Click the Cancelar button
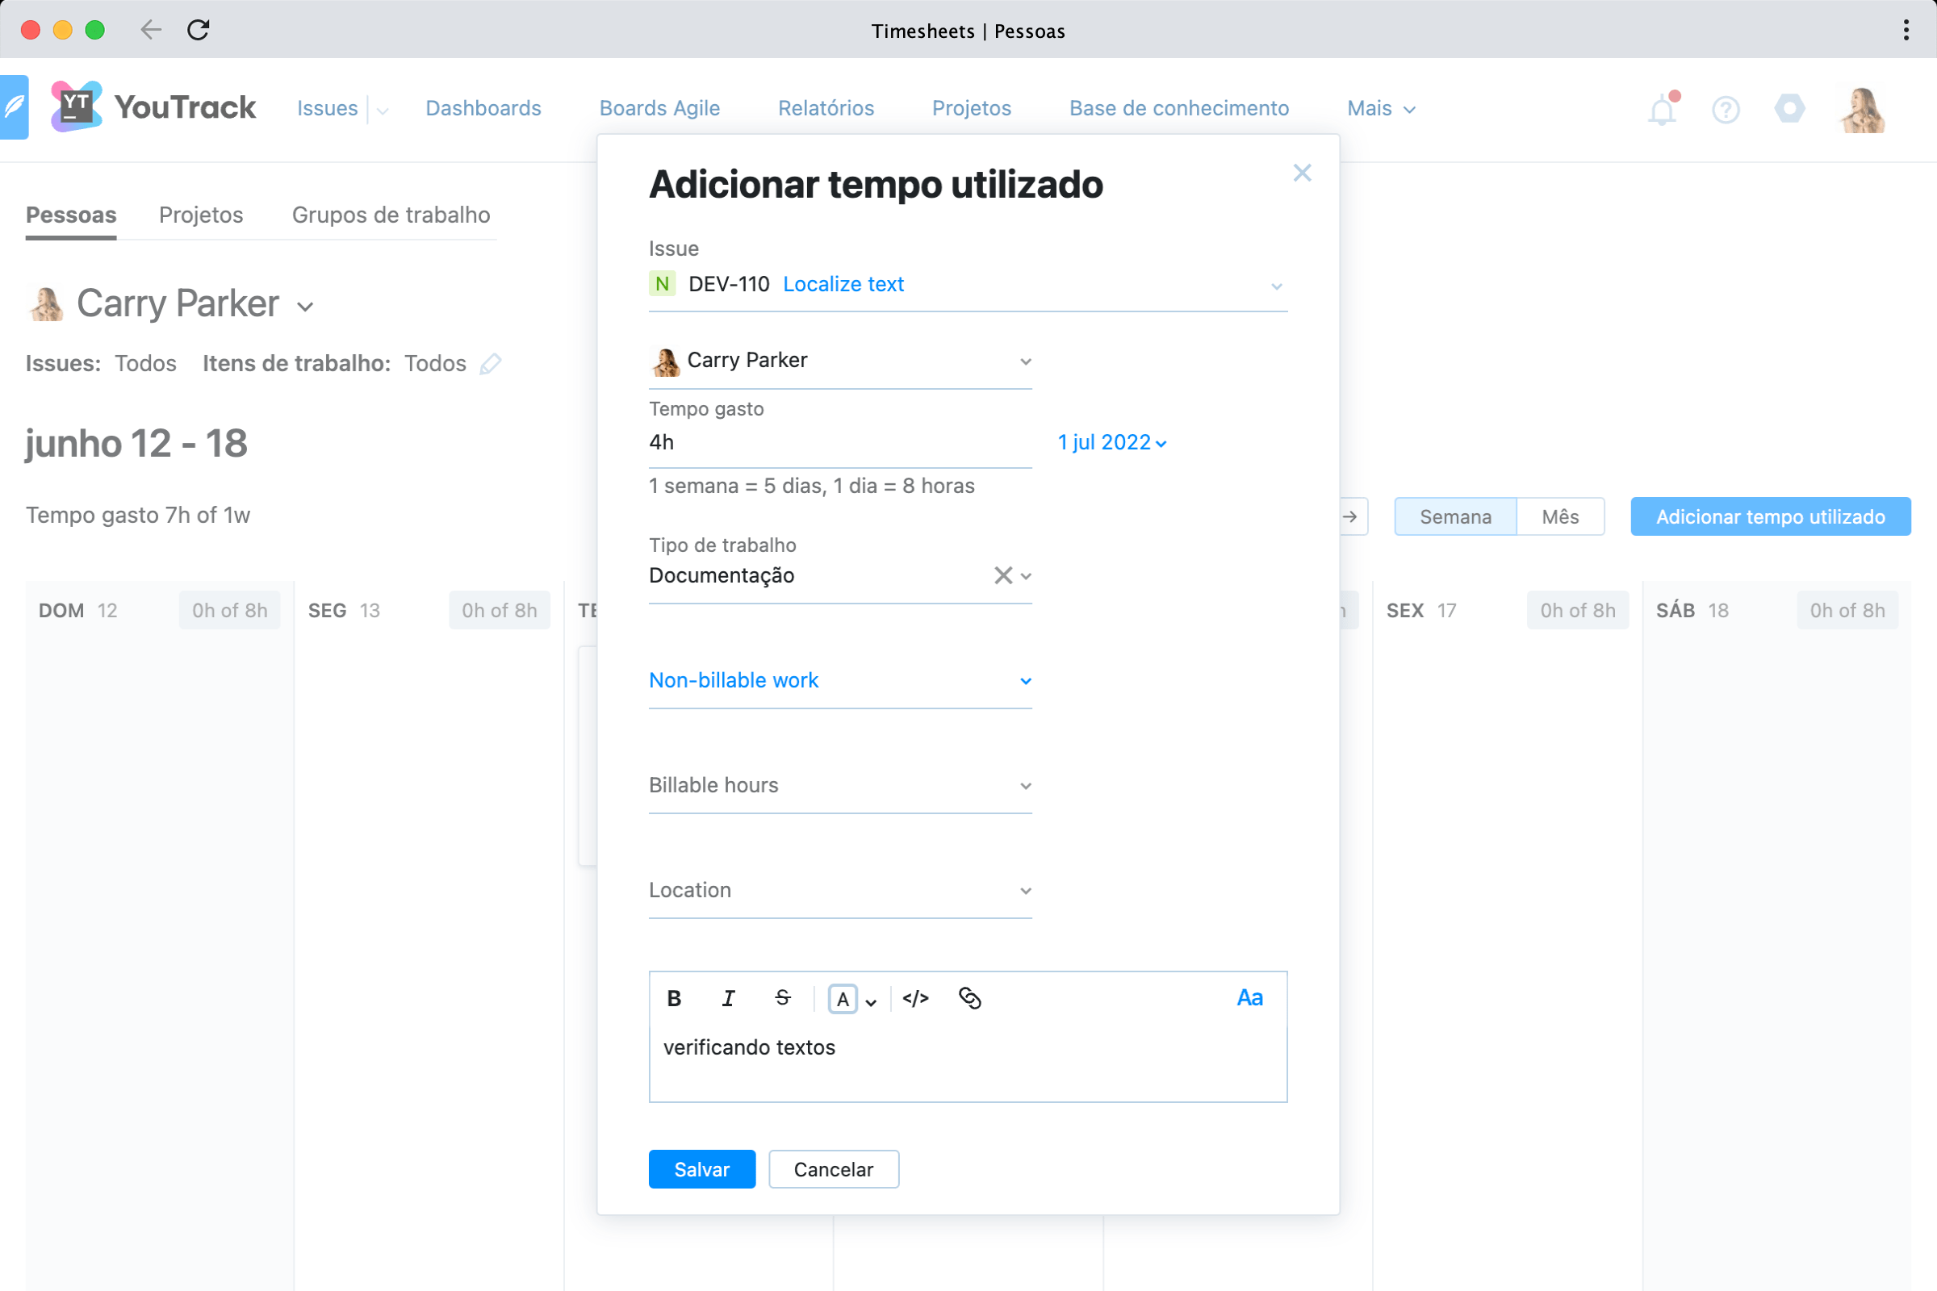 click(833, 1170)
